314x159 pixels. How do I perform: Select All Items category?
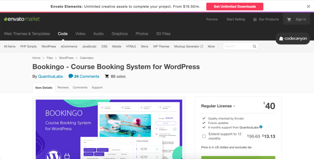click(x=9, y=46)
